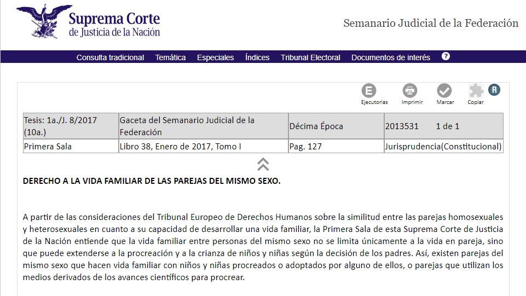Screen dimensions: 526x296
Task: Go to the Tribunal Electoral menu
Action: click(310, 57)
